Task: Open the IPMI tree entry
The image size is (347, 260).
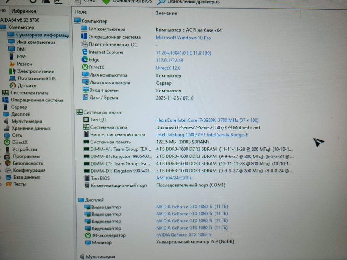Action: pos(22,56)
